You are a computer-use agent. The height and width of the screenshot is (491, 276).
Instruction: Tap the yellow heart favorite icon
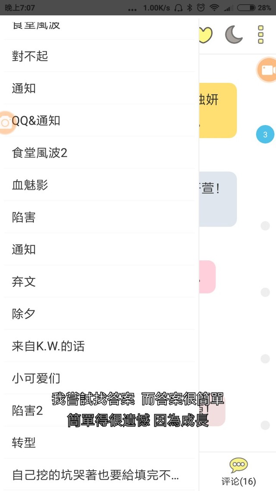206,35
